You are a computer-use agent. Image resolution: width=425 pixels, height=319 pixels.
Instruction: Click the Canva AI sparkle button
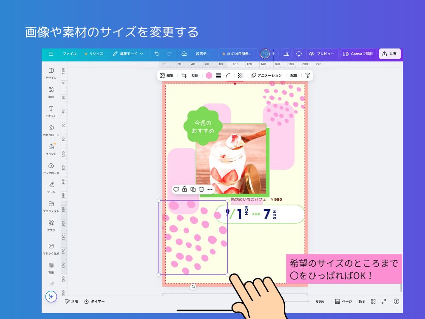tap(51, 296)
